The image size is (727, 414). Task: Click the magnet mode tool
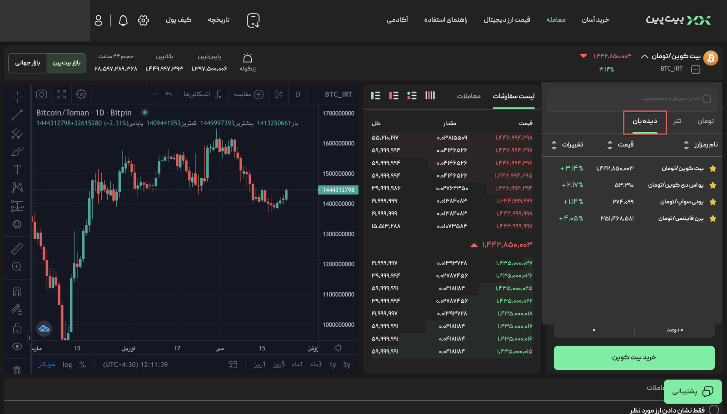coord(17,292)
